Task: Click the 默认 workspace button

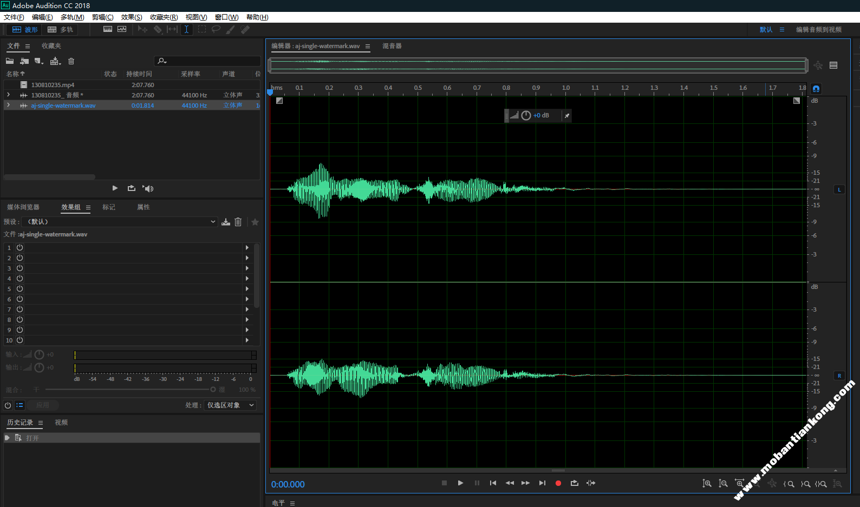Action: point(766,30)
